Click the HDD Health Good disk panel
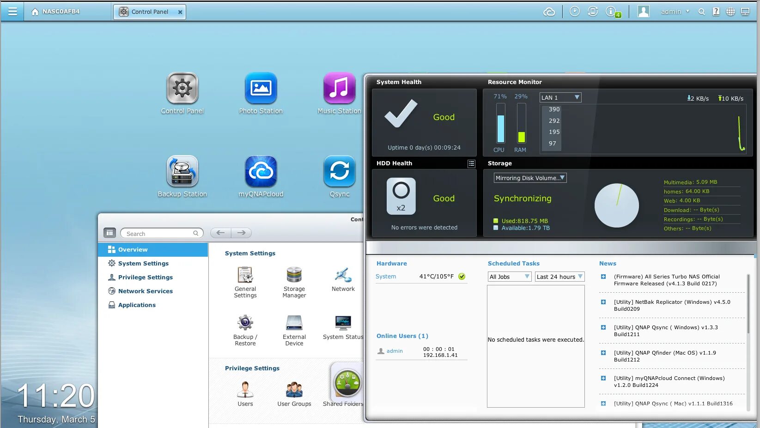The height and width of the screenshot is (428, 760). 424,203
